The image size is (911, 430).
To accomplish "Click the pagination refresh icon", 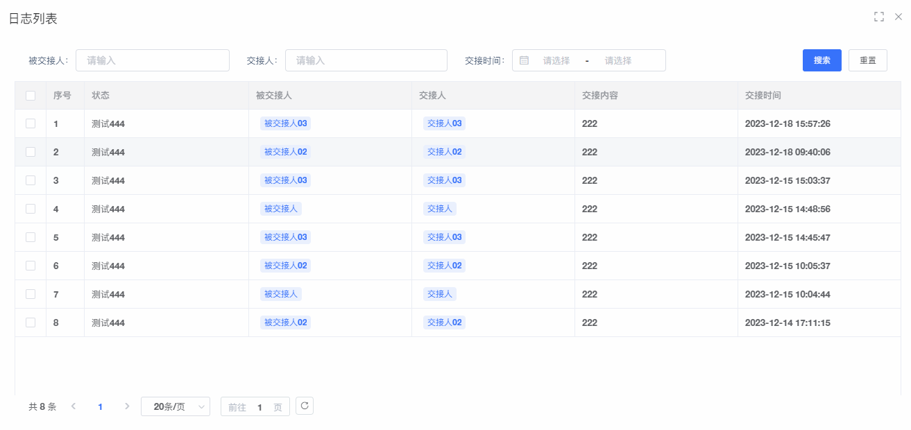I will click(304, 406).
